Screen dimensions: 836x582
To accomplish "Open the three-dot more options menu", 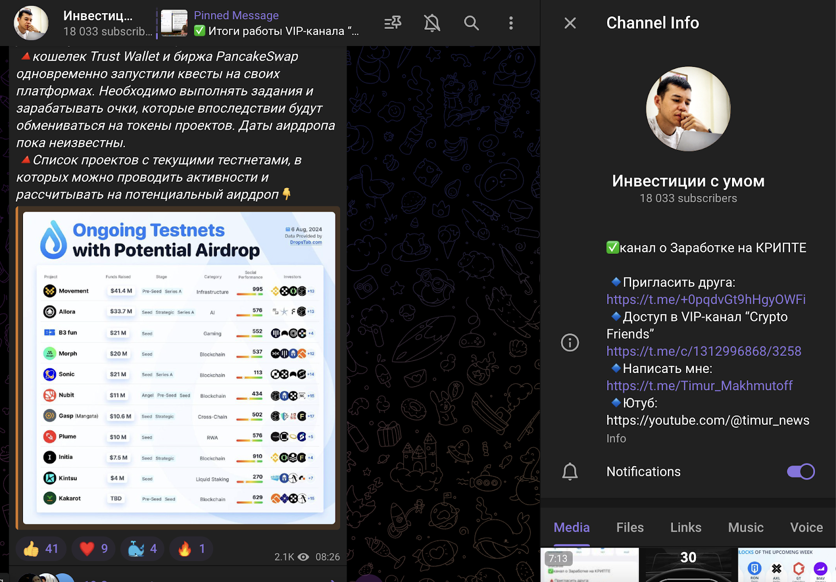I will click(511, 23).
